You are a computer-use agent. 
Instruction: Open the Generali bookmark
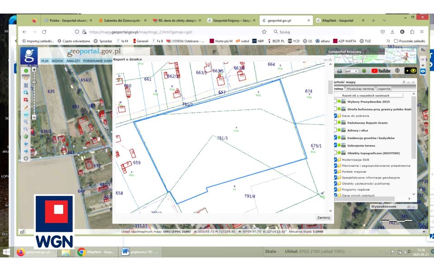click(141, 41)
